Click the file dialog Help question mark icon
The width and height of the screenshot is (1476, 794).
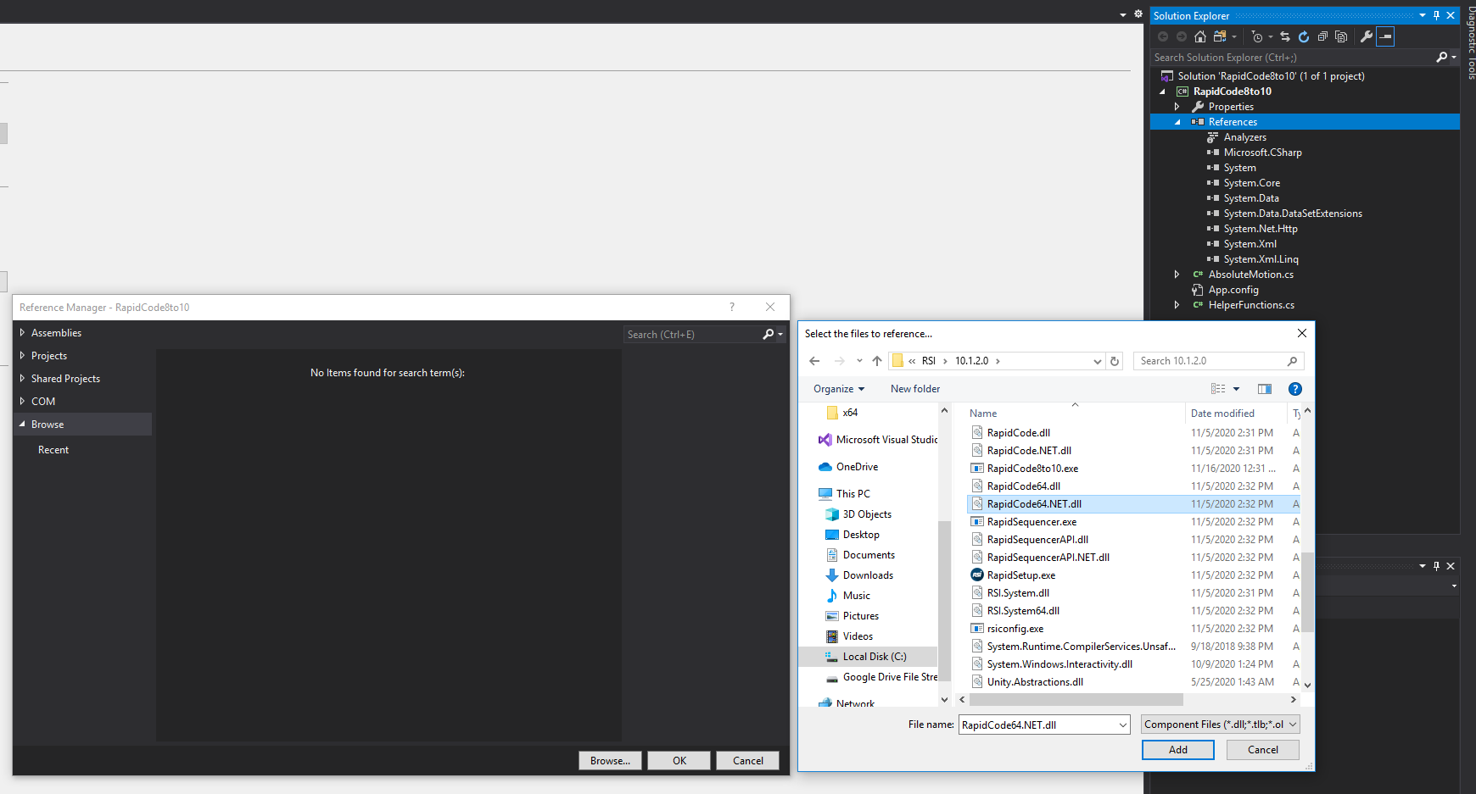1295,389
